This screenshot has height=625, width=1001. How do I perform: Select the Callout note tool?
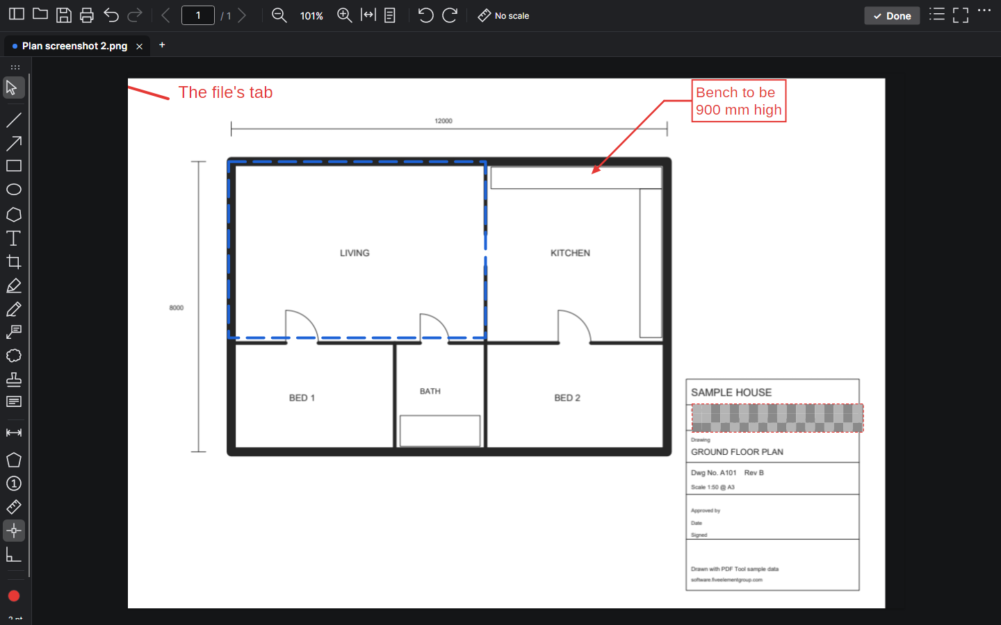[14, 332]
